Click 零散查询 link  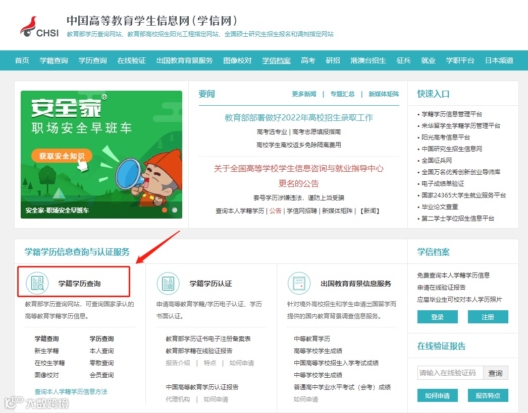pos(101,363)
